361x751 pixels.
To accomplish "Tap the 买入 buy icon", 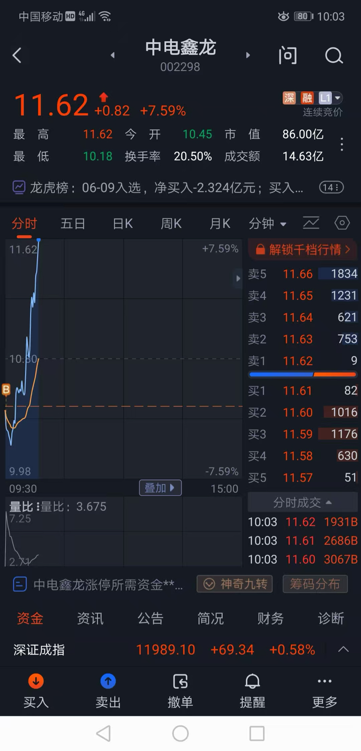I will (36, 681).
